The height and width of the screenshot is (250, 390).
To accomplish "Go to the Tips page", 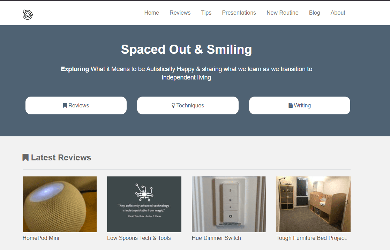I will (206, 13).
